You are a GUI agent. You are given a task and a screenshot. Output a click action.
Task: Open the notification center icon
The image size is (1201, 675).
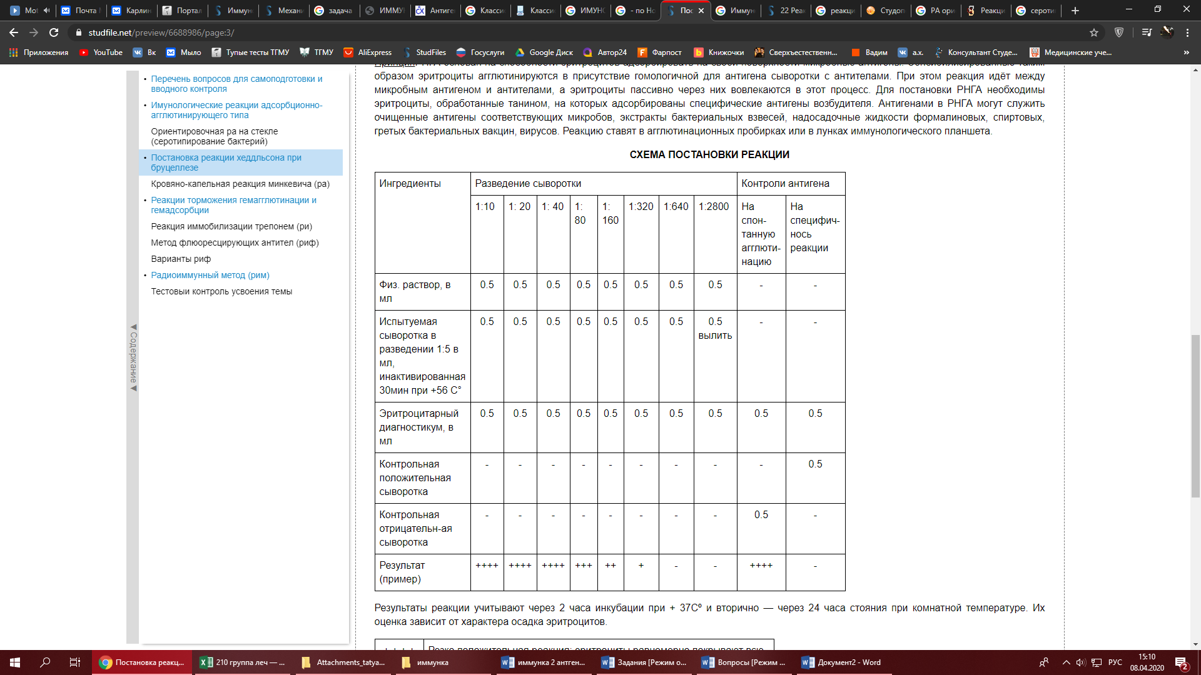click(x=1181, y=662)
